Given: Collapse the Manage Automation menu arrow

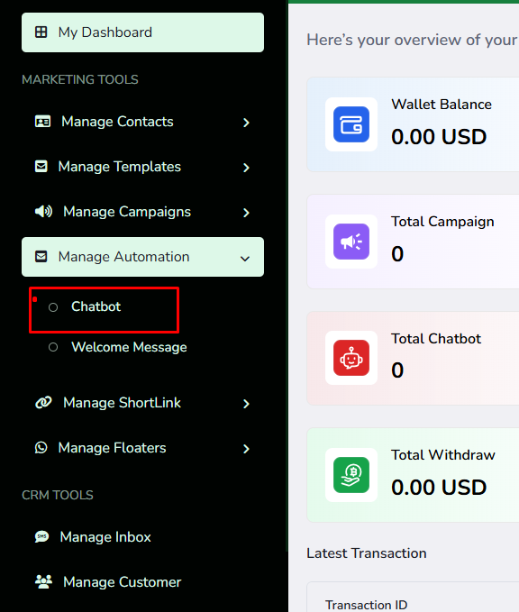Looking at the screenshot, I should pos(245,259).
